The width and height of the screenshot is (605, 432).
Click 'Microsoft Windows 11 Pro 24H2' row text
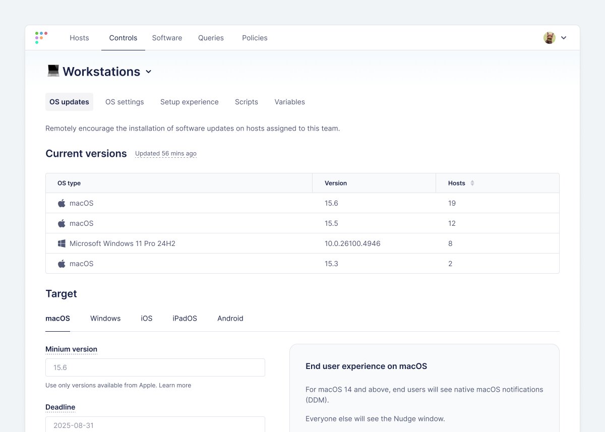tap(123, 243)
